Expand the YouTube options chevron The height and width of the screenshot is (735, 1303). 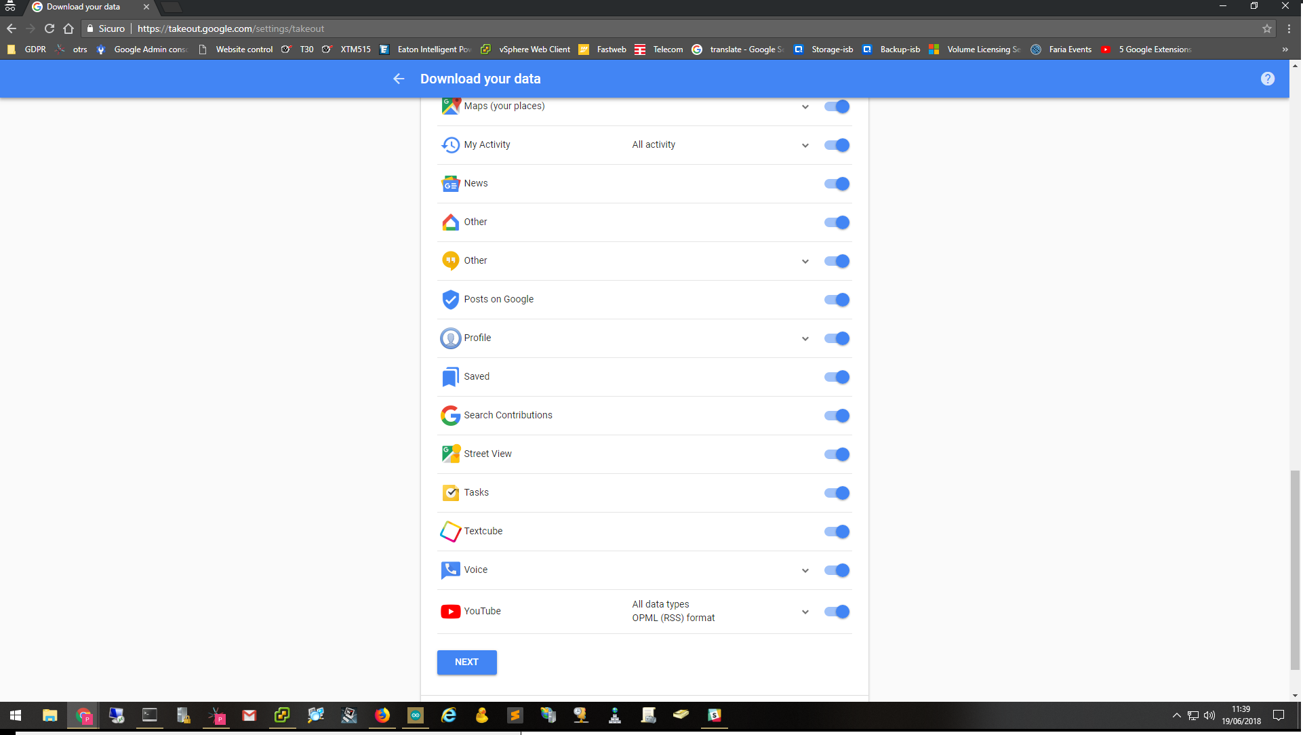(x=805, y=612)
